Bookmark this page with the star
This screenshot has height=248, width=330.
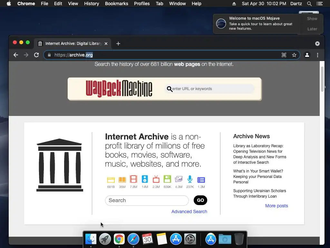click(294, 55)
